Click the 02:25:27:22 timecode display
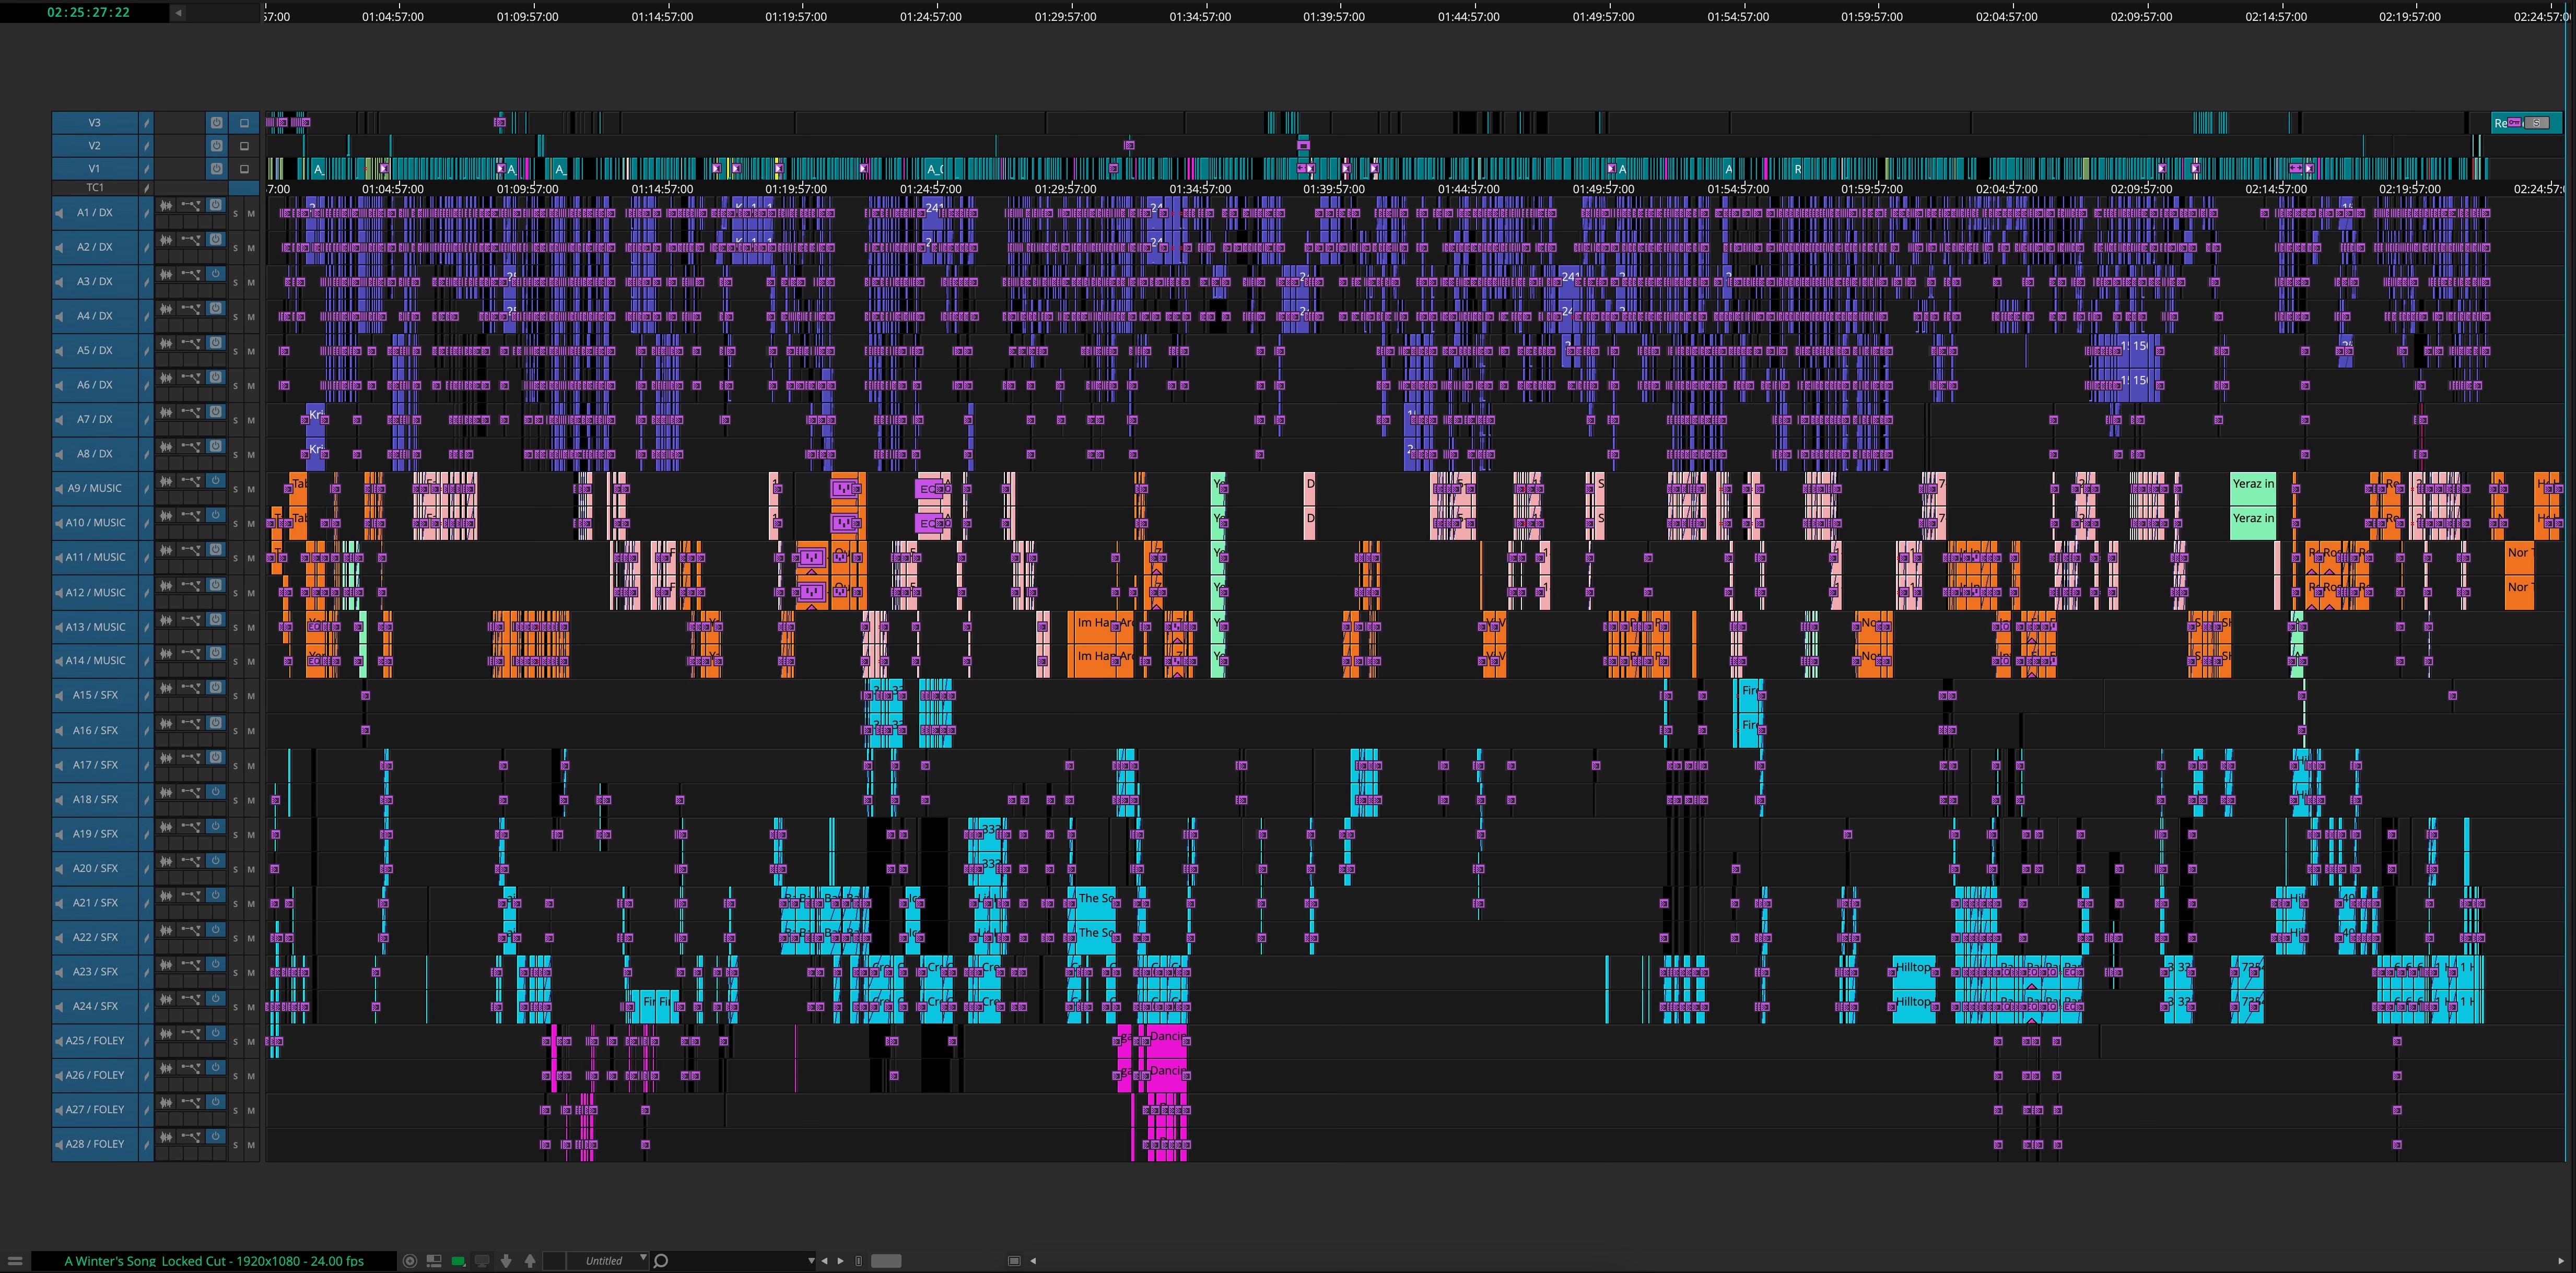This screenshot has height=1273, width=2576. coord(88,12)
